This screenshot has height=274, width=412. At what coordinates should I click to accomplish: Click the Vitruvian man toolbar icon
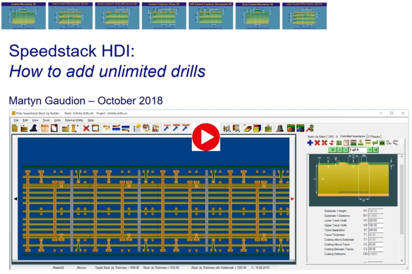coord(45,128)
